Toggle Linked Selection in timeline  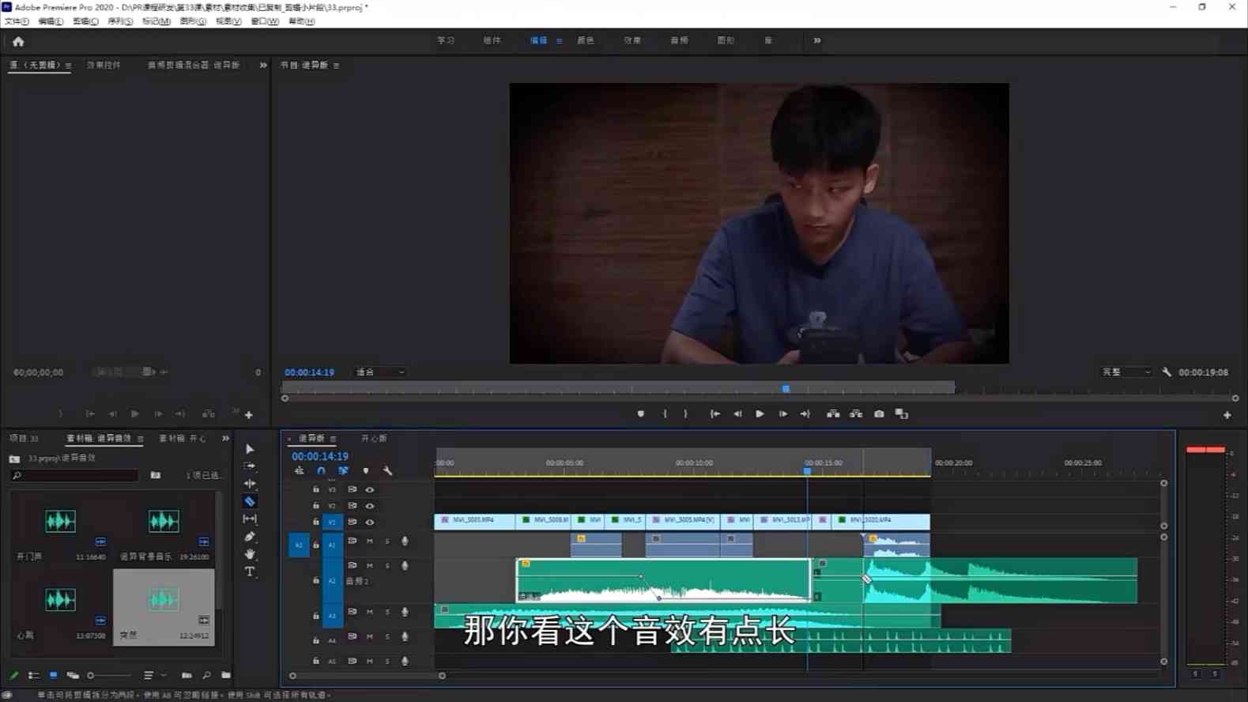pyautogui.click(x=343, y=471)
